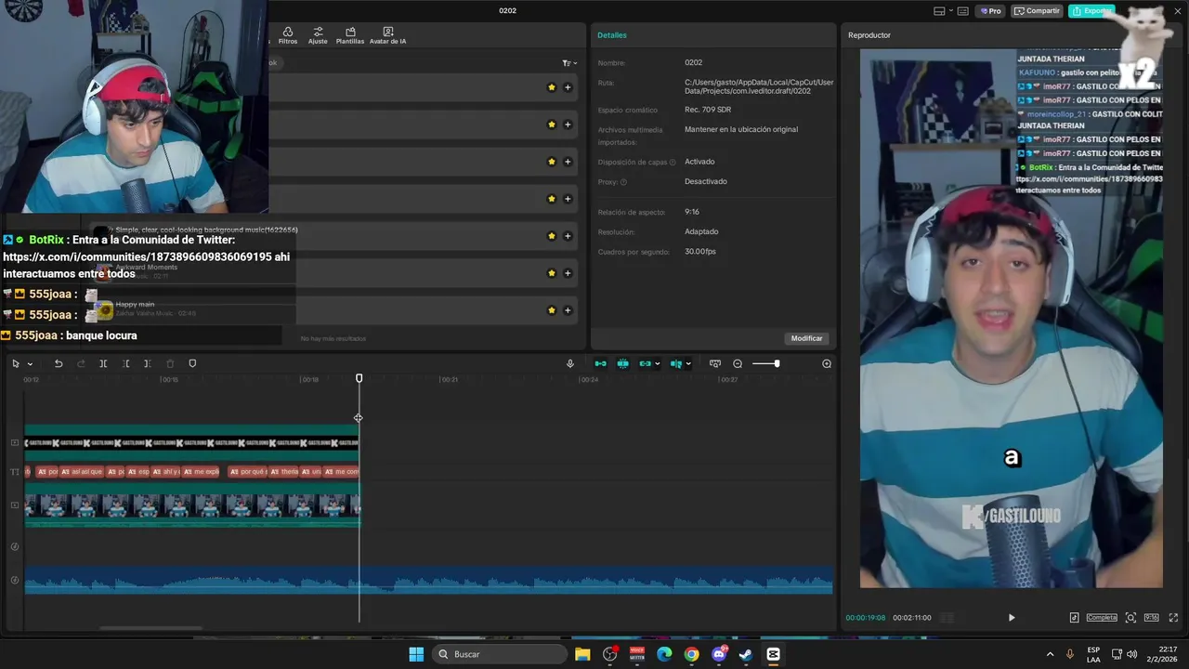The width and height of the screenshot is (1189, 669).
Task: Click the Pro badge button
Action: (x=989, y=11)
